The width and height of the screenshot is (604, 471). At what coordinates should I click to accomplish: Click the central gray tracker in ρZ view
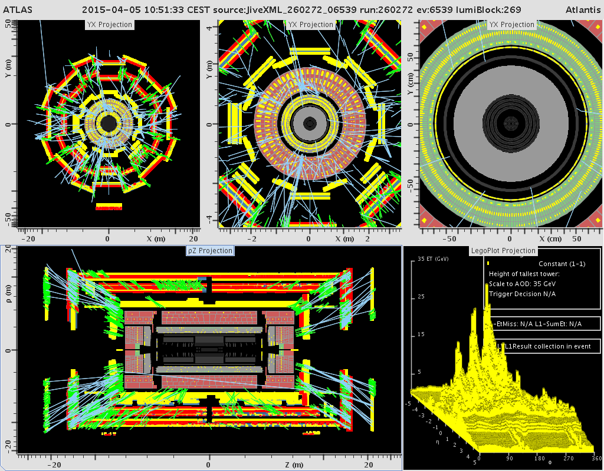[209, 350]
